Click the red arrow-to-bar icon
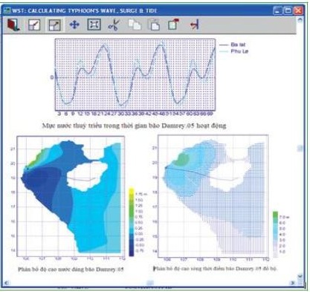The width and height of the screenshot is (310, 292). (x=194, y=25)
